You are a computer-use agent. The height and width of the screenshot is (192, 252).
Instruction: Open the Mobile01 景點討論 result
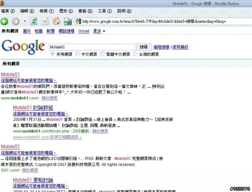tap(33, 180)
